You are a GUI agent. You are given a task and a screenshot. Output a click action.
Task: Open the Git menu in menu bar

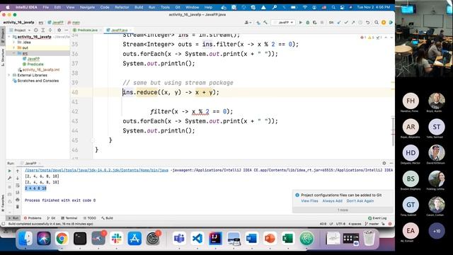coord(178,7)
